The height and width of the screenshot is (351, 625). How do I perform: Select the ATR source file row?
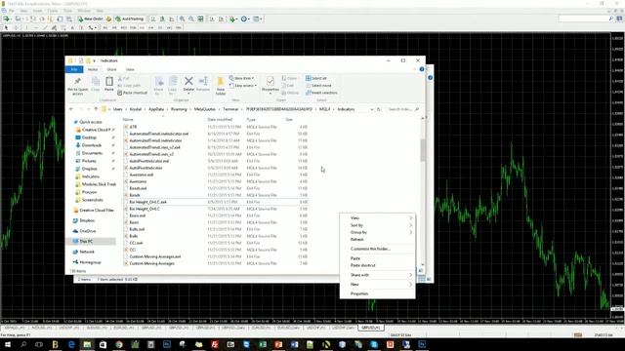pos(215,127)
